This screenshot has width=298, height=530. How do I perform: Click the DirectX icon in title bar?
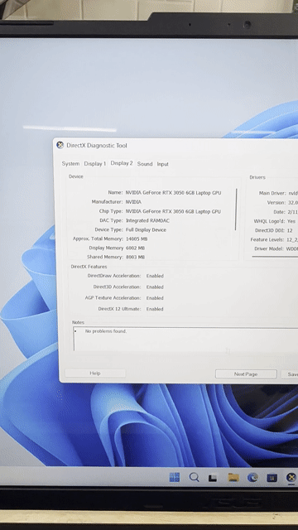coord(60,146)
